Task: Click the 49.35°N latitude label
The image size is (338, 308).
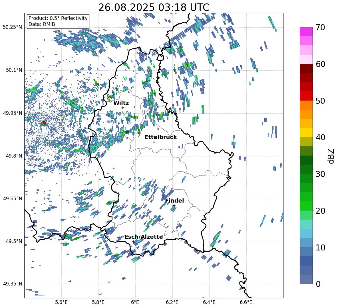Action: pyautogui.click(x=13, y=284)
